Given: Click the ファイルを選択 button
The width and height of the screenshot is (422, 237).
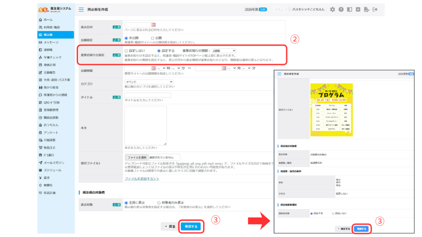Looking at the screenshot, I should (137, 157).
